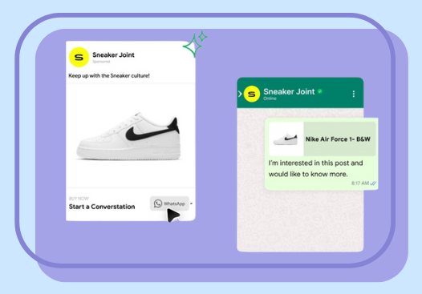Click the Online status text in chat header
This screenshot has height=294, width=422.
point(270,99)
